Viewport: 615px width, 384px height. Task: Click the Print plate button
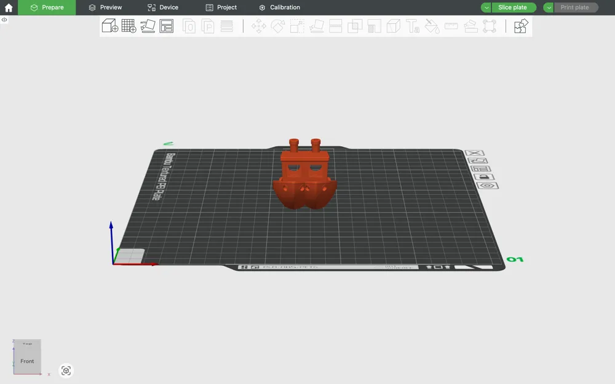coord(576,7)
